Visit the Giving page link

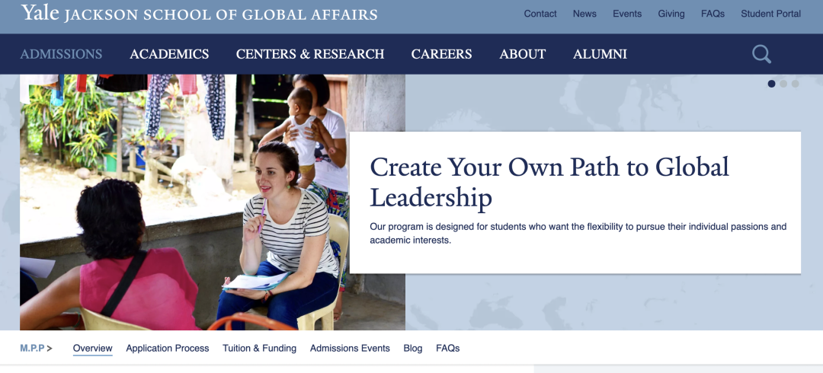coord(671,14)
